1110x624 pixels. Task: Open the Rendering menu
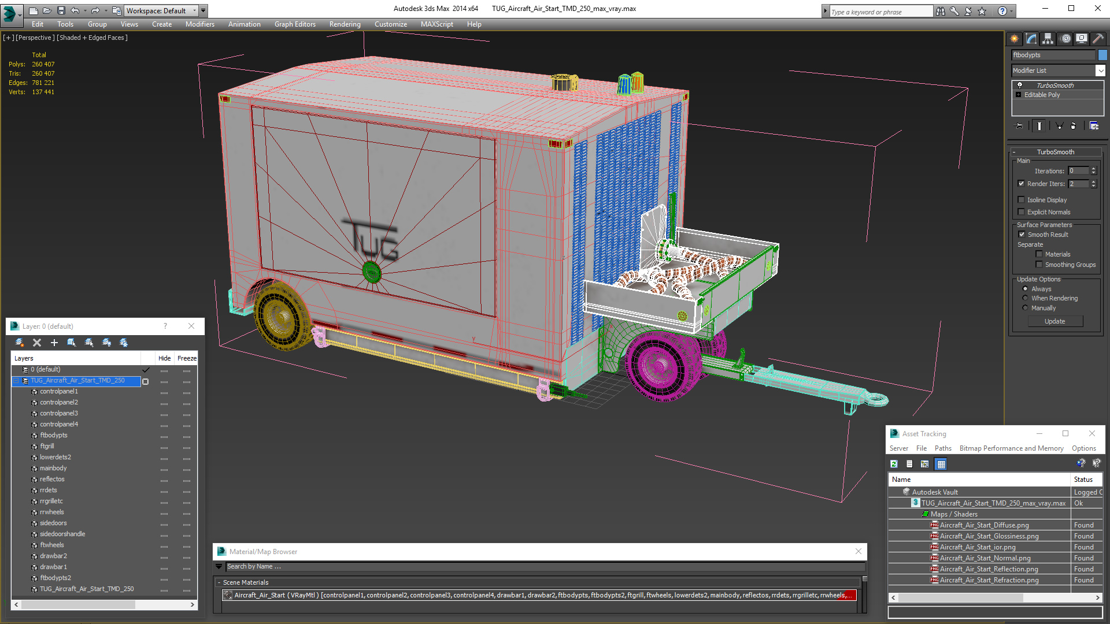coord(345,24)
